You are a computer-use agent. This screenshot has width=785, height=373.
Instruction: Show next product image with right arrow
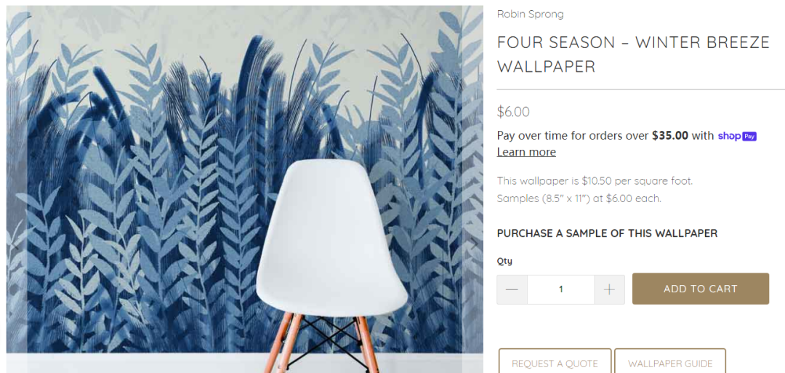[x=472, y=245]
